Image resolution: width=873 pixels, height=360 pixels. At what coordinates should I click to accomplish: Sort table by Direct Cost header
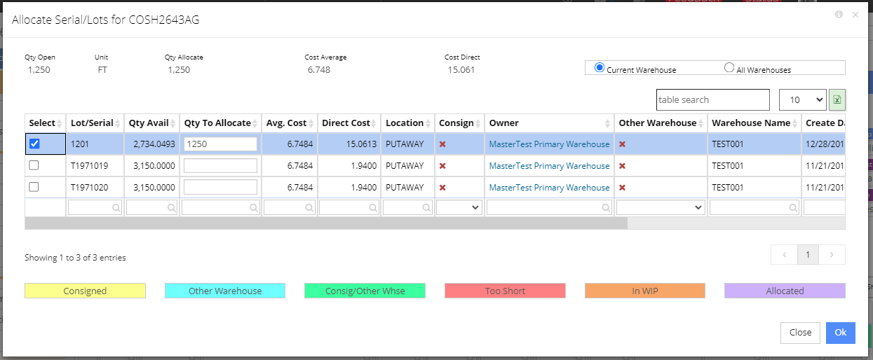tap(349, 123)
